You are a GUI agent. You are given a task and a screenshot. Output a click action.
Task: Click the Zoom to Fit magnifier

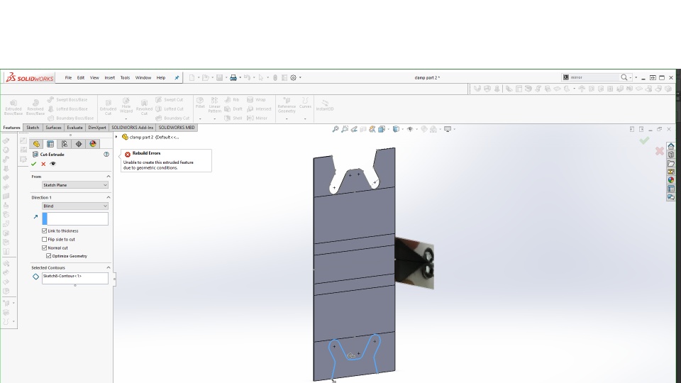[336, 129]
